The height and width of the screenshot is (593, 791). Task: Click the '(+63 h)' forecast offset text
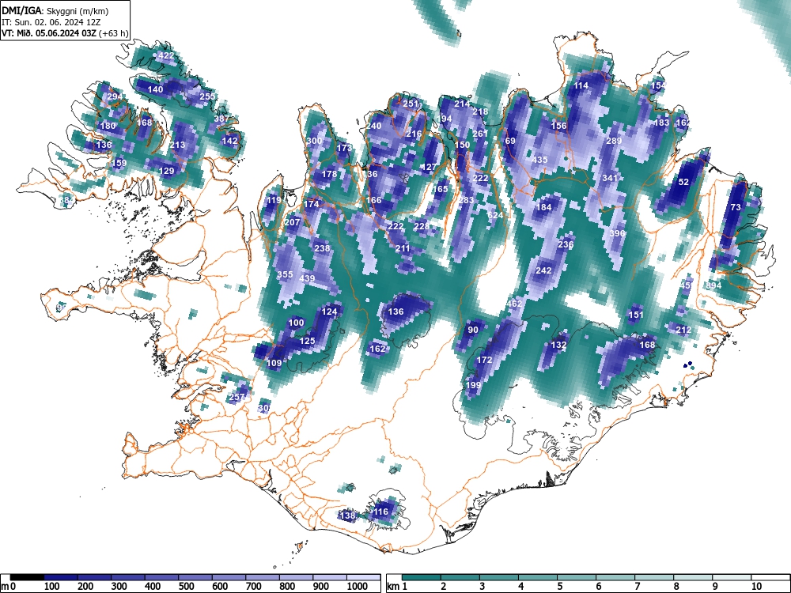pos(114,33)
